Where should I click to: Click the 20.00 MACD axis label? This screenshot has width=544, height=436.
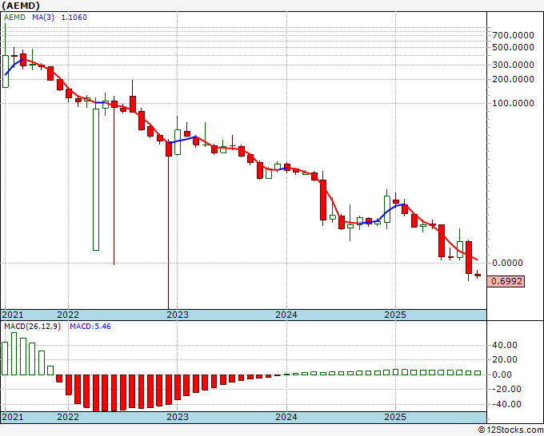pyautogui.click(x=506, y=360)
